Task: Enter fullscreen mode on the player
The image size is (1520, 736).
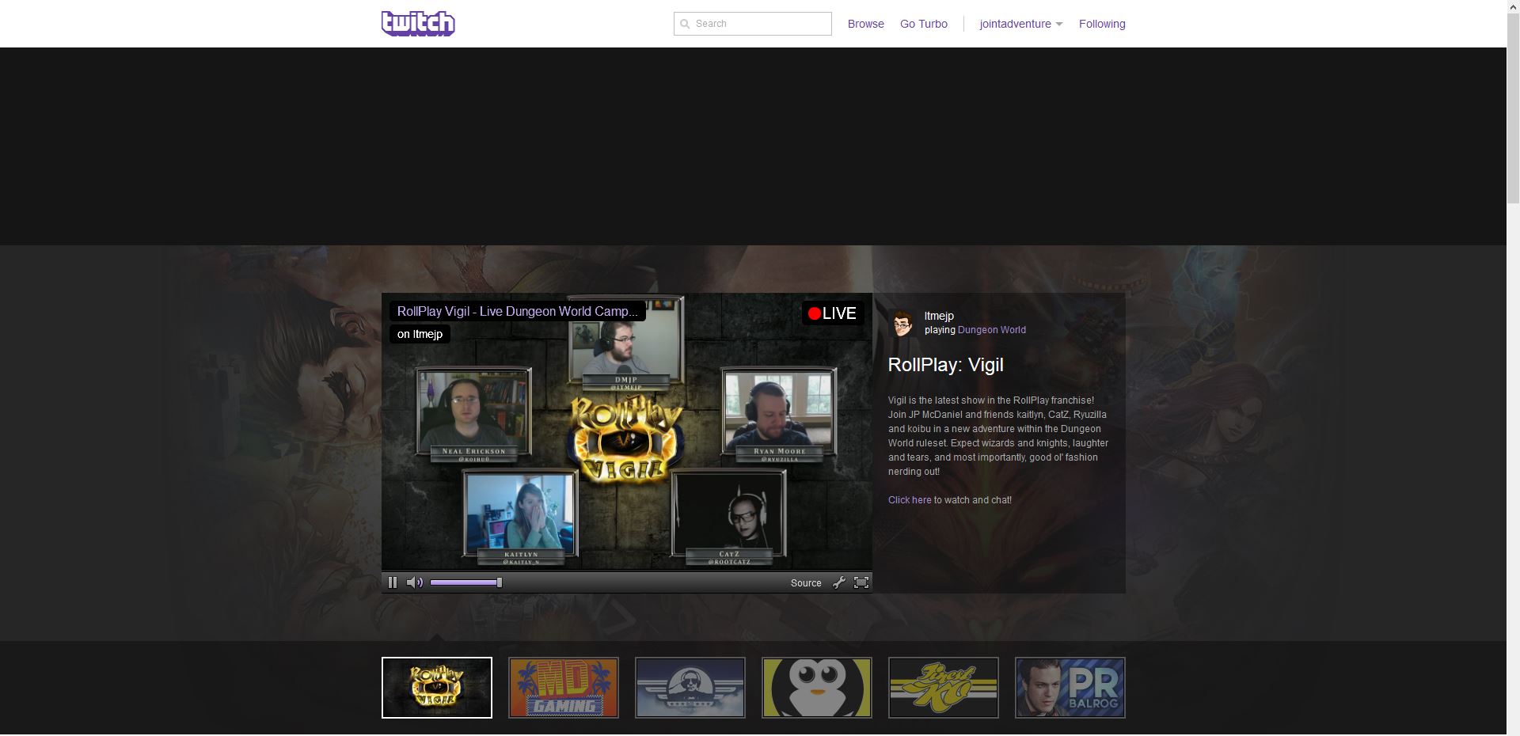Action: (x=861, y=582)
